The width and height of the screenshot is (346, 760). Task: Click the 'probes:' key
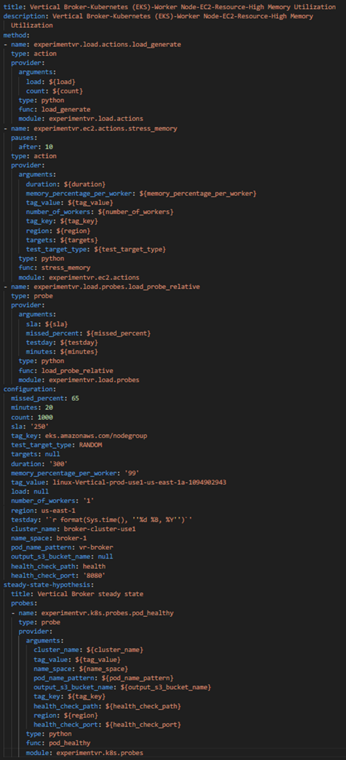tap(24, 603)
